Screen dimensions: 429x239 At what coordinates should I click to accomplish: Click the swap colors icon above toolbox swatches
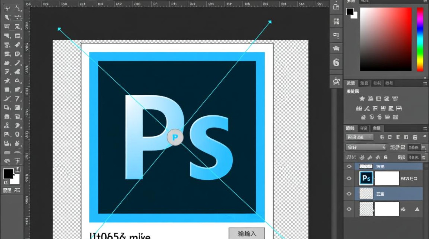(x=18, y=169)
